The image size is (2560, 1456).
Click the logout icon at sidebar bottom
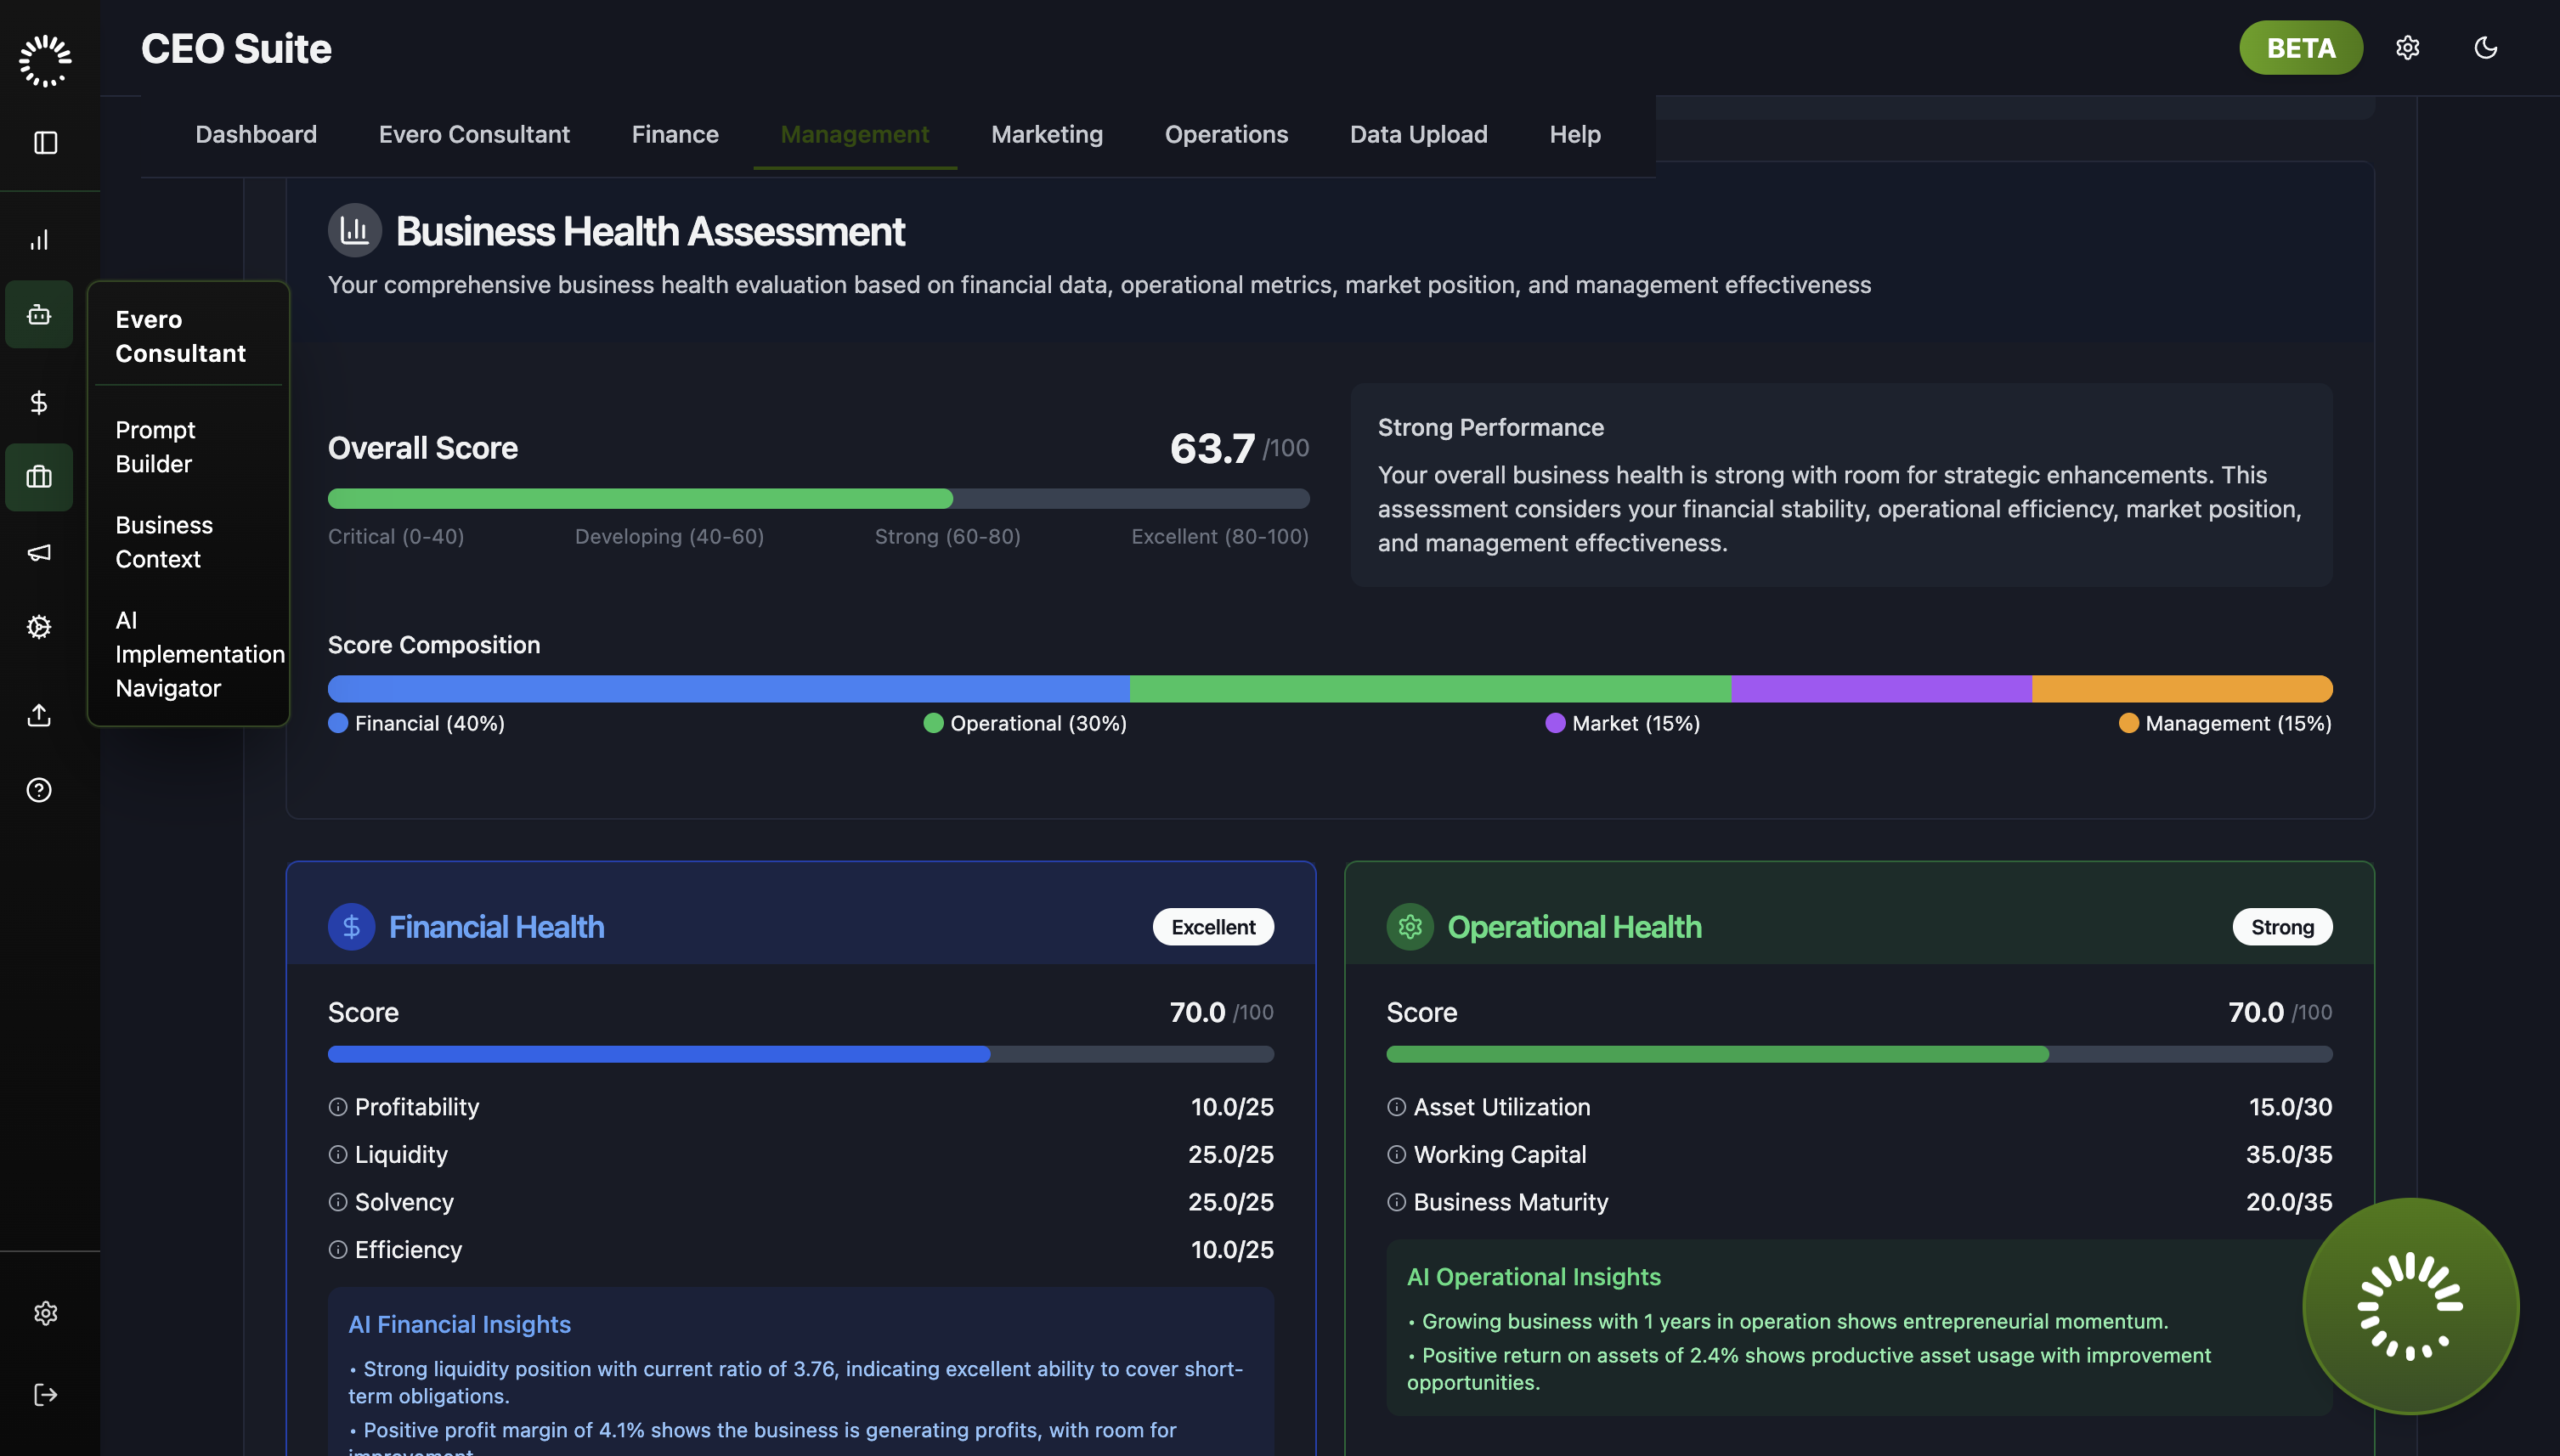pyautogui.click(x=45, y=1394)
